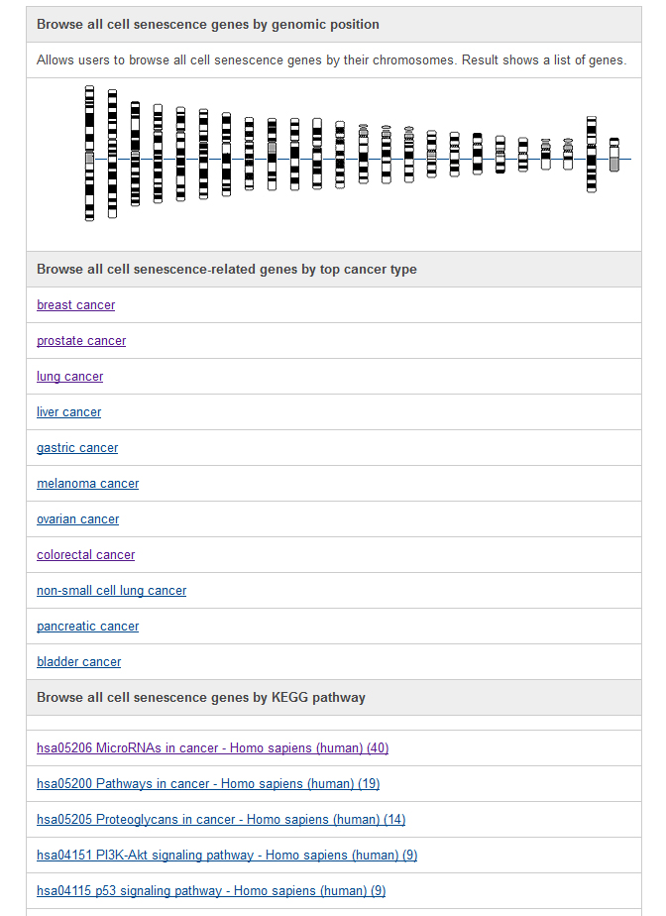View hsa04151 PI3K-Akt signaling pathway genes

click(x=227, y=855)
